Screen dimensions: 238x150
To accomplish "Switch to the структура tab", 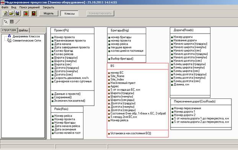I will pos(9,30).
